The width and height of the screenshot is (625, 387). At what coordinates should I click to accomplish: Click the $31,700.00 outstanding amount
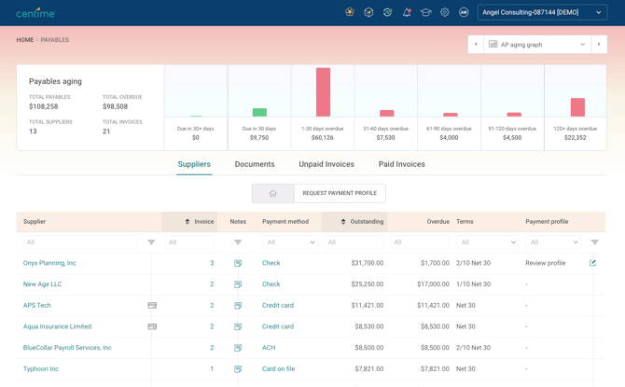(368, 263)
